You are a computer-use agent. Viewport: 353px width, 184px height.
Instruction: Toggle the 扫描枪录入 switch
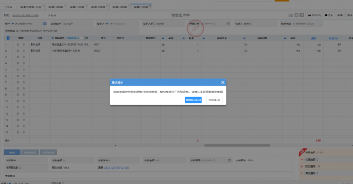click(x=84, y=38)
